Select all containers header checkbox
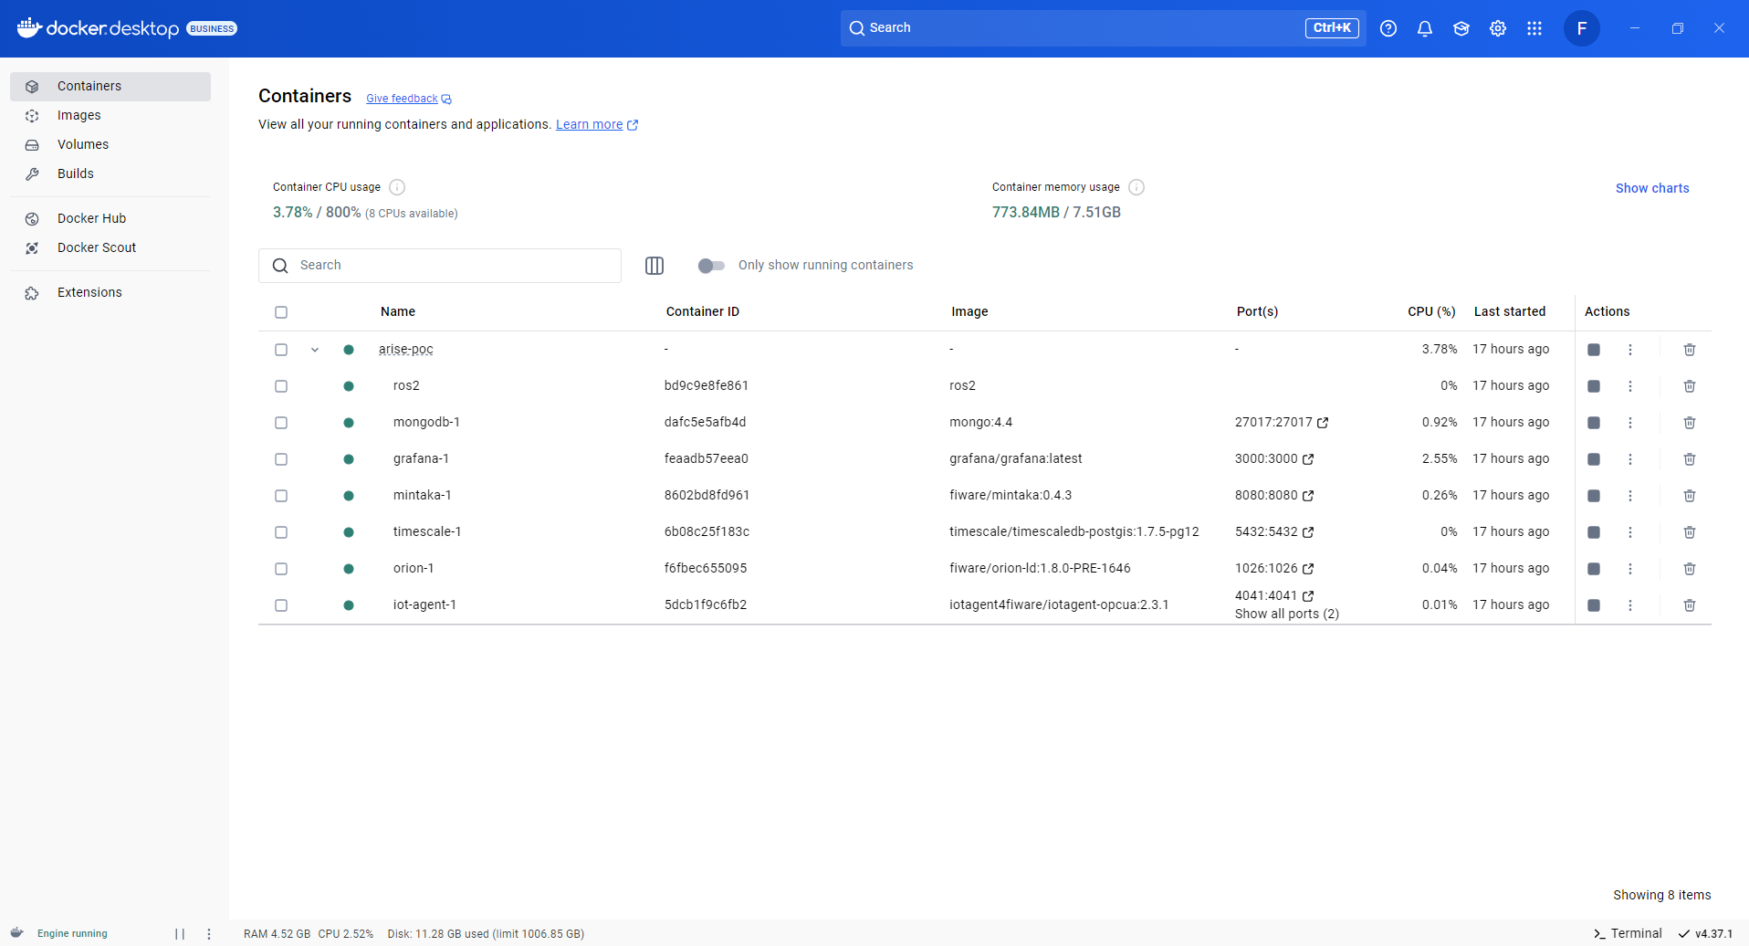Screen dimensions: 1749x946 281,312
